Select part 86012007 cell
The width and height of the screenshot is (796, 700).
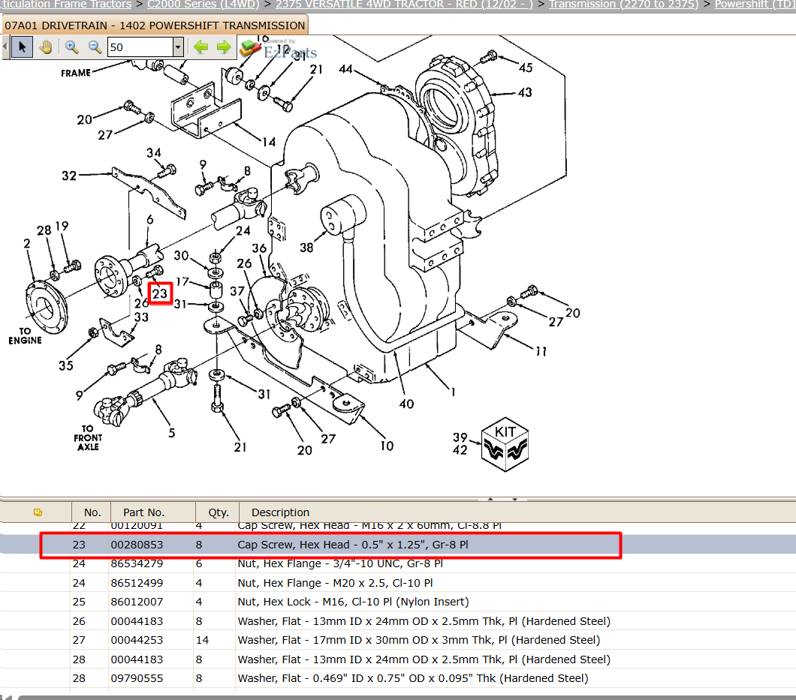(x=137, y=602)
